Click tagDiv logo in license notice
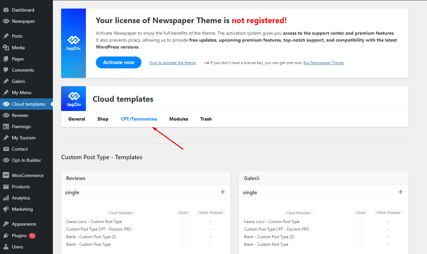This screenshot has height=254, width=427. point(73,43)
